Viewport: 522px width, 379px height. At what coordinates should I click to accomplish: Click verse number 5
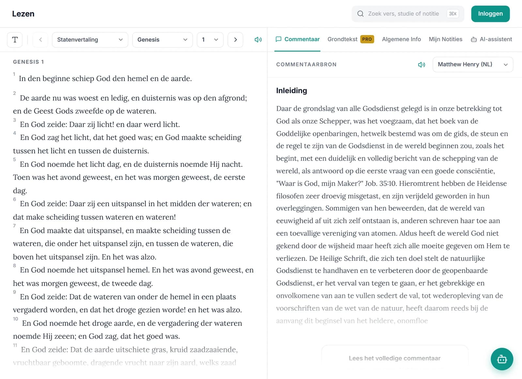point(14,159)
